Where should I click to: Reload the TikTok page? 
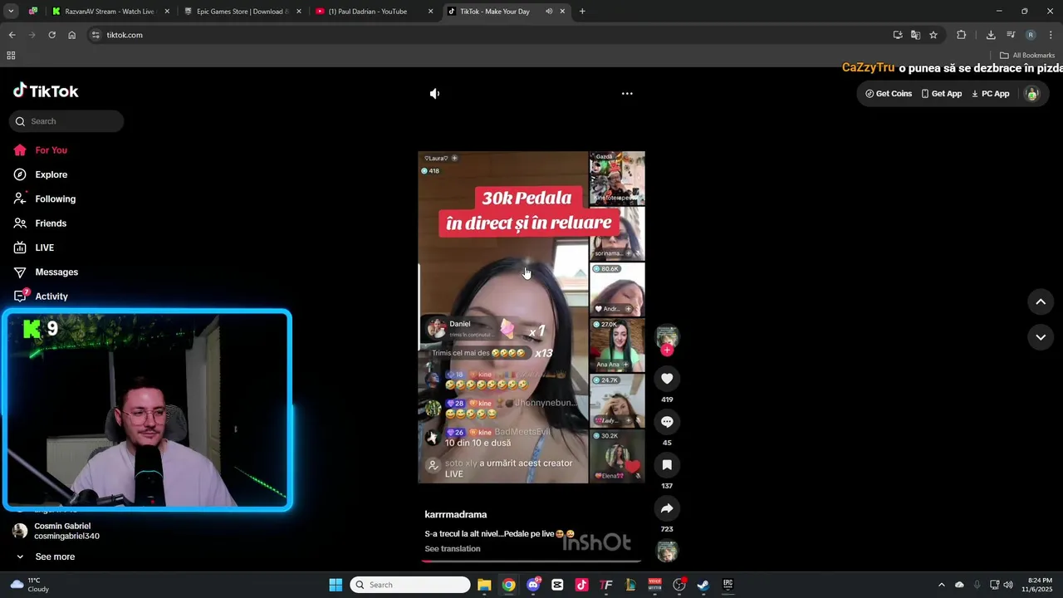click(x=51, y=35)
